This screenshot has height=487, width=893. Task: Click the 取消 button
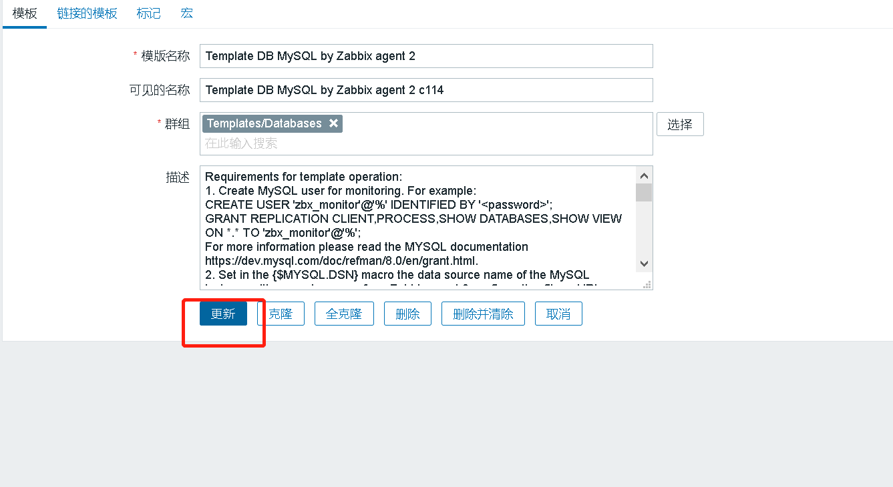[x=558, y=314]
